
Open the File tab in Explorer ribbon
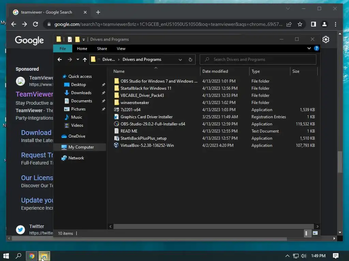coord(63,48)
